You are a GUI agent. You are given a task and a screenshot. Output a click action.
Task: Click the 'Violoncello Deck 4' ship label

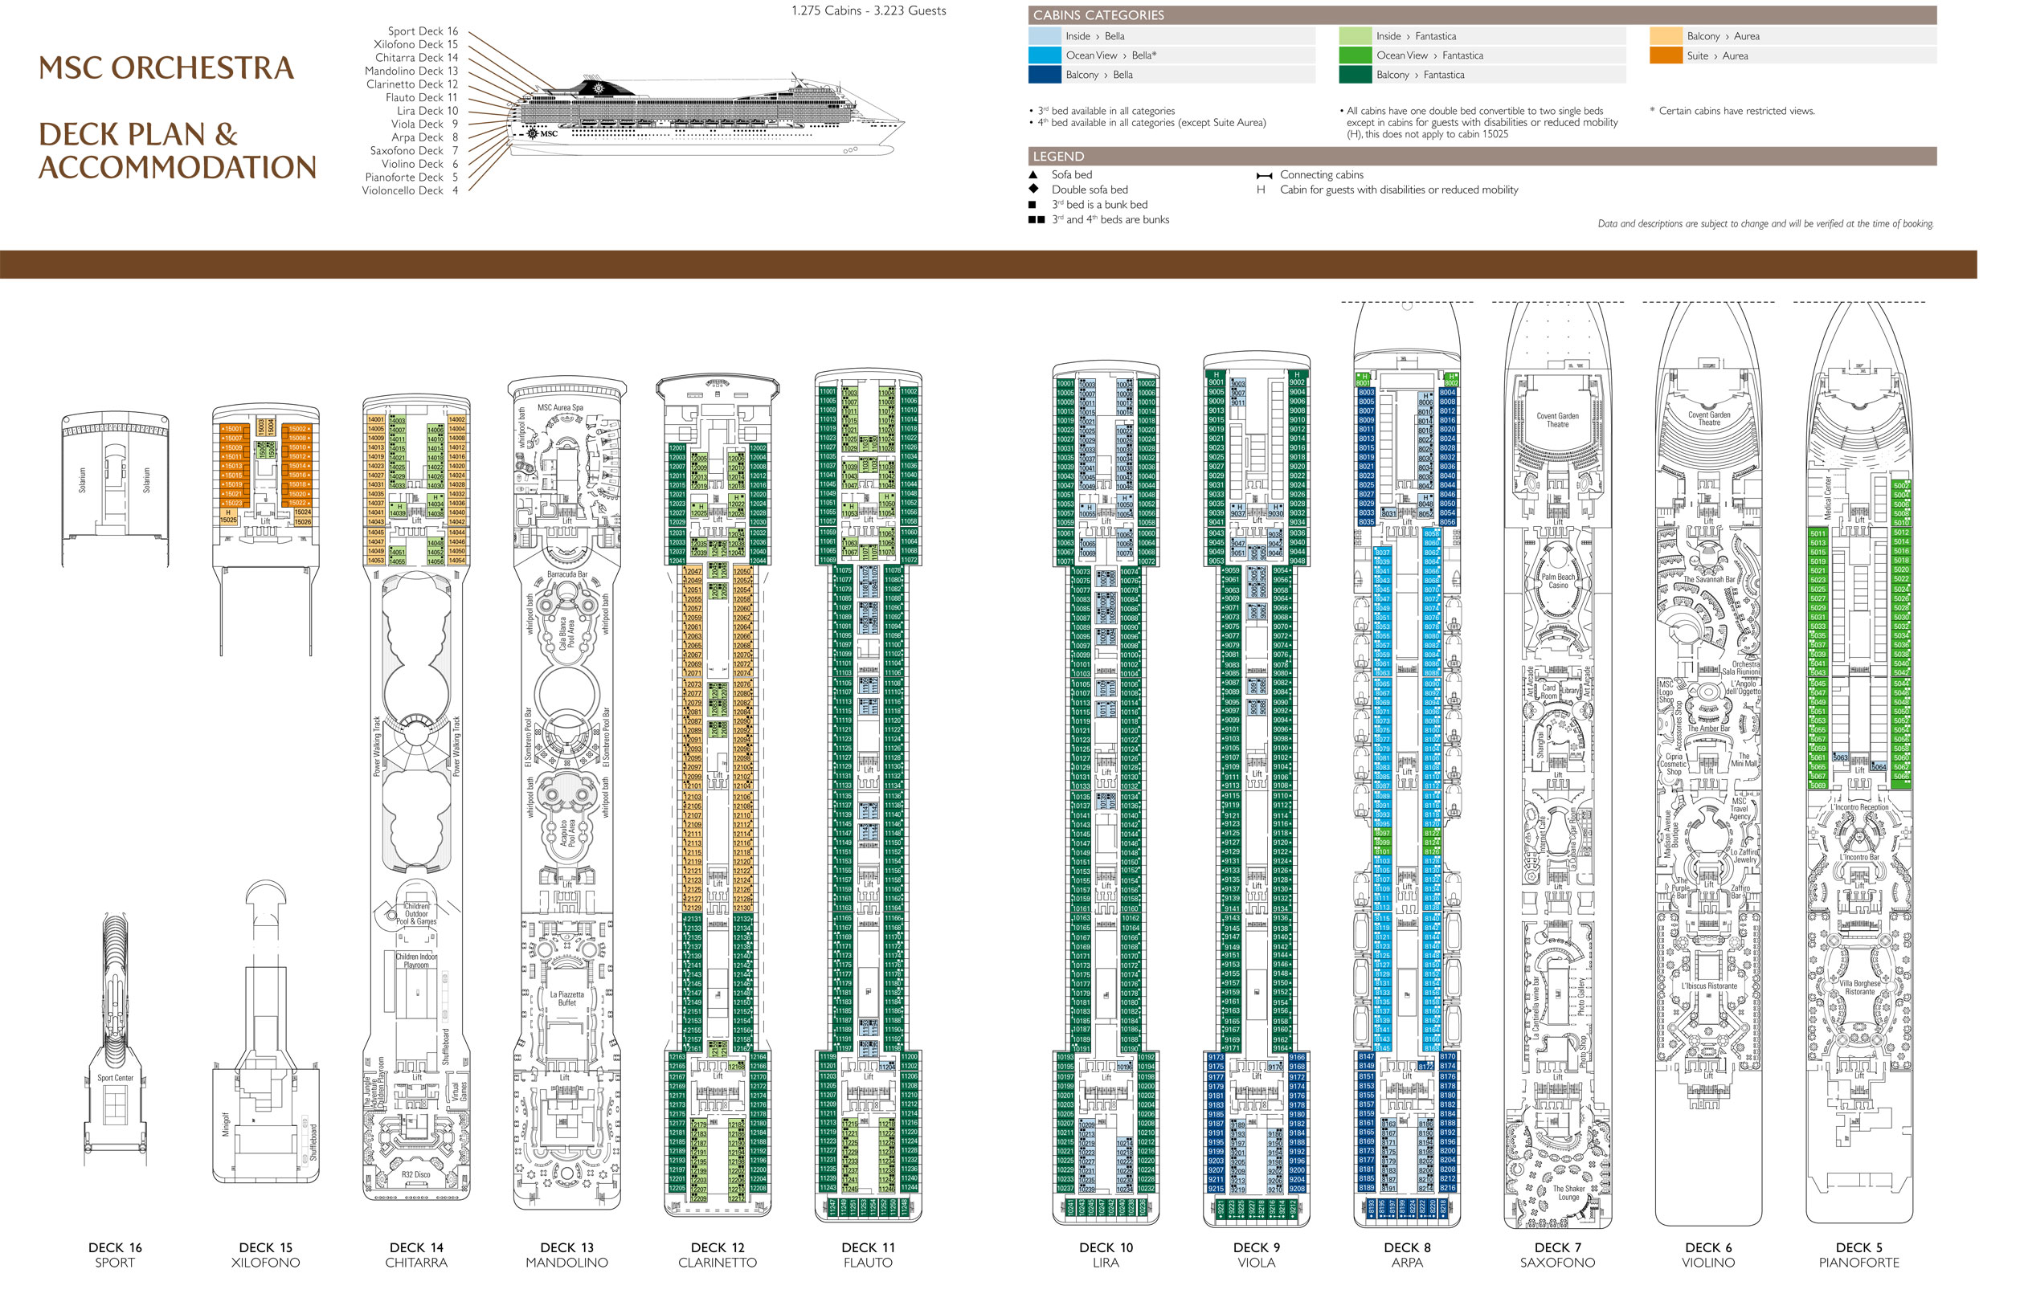(410, 191)
